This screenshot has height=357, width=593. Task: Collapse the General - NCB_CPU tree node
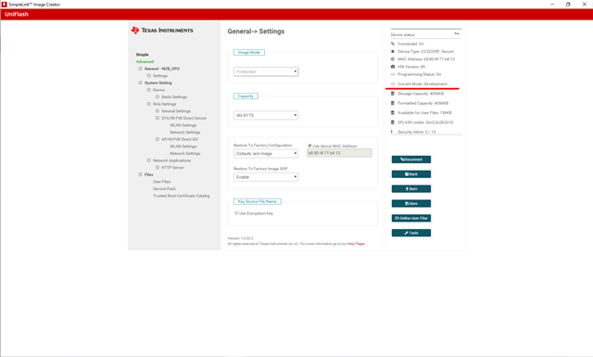140,69
